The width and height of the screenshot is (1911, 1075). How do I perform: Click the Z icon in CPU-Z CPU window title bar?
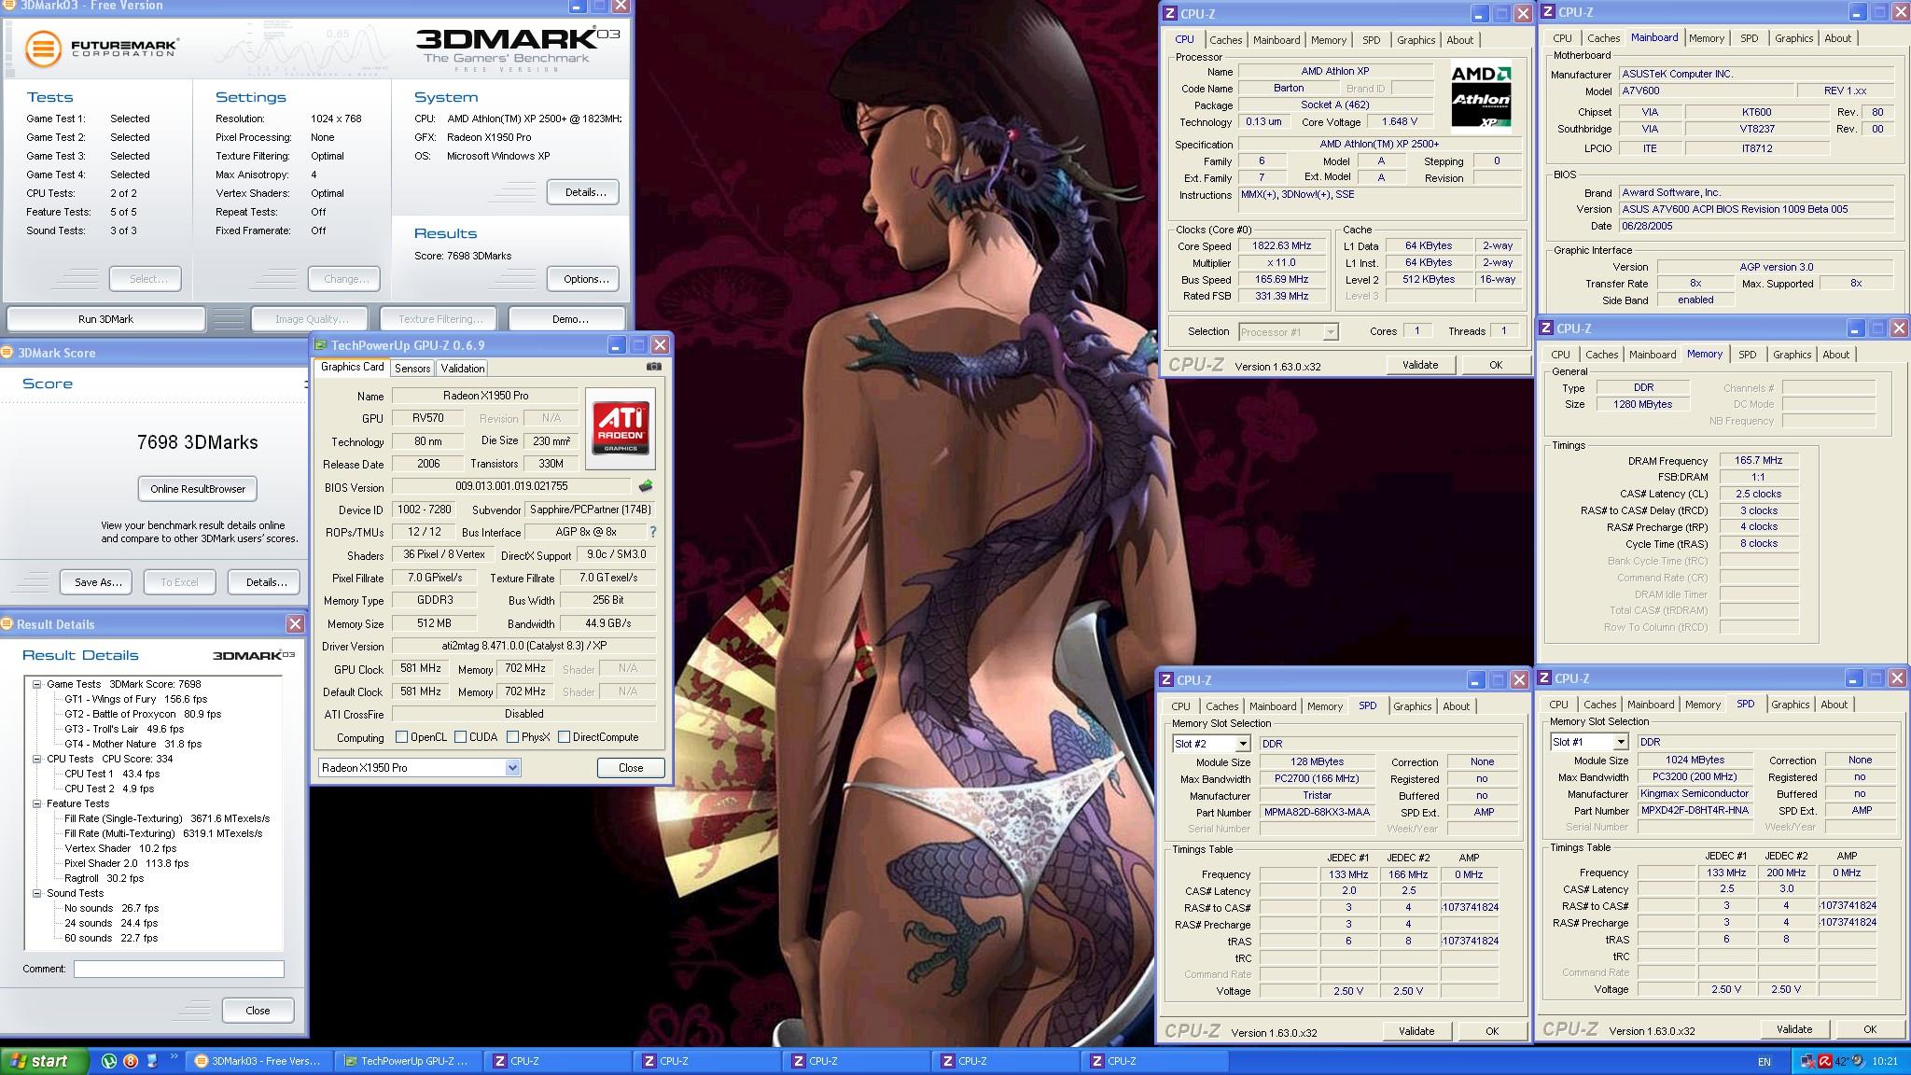[1170, 13]
